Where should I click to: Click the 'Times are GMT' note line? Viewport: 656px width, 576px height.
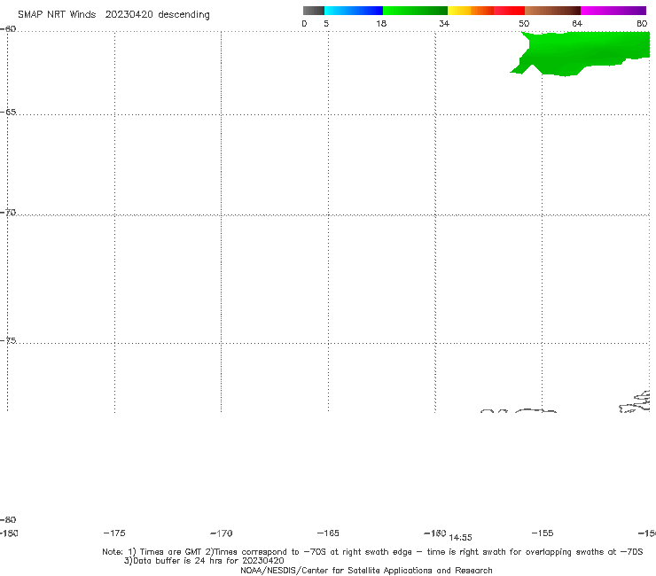coord(372,552)
